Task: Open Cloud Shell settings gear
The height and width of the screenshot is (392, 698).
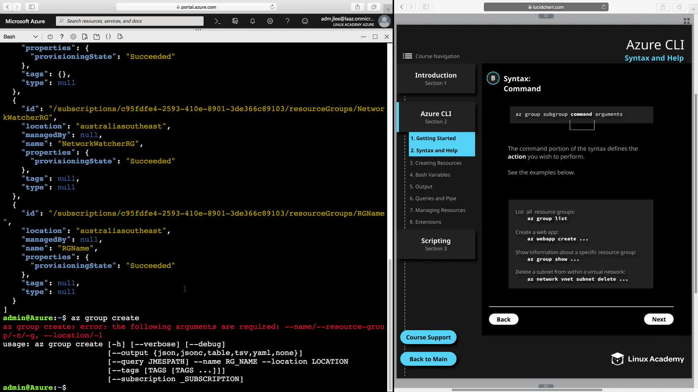Action: pyautogui.click(x=73, y=37)
